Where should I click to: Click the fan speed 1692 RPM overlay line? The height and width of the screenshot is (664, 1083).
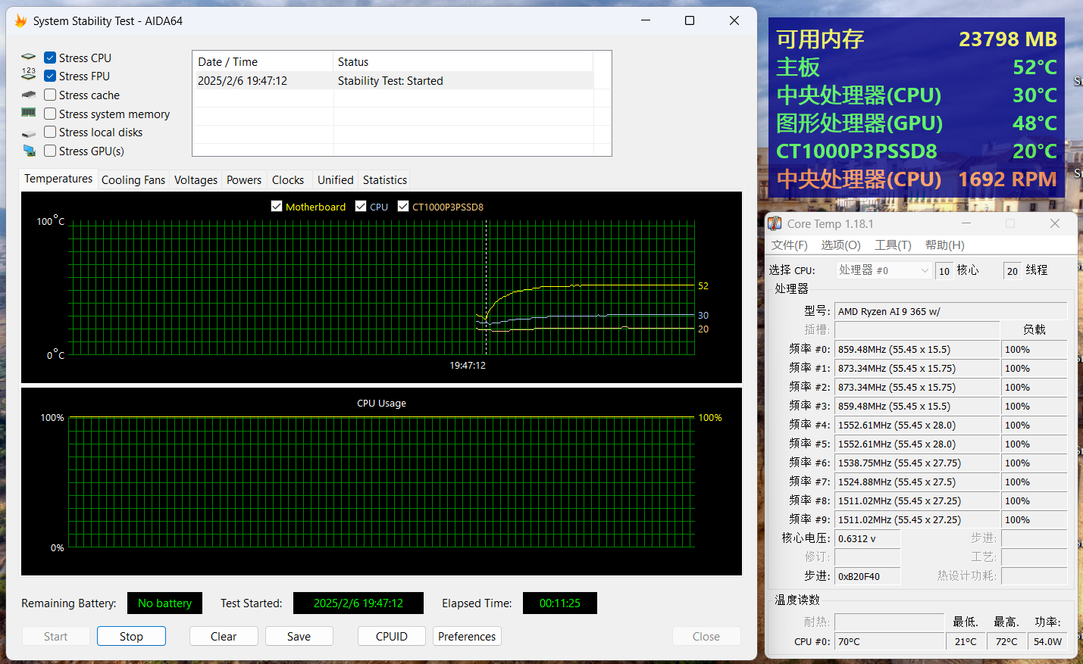coord(916,179)
